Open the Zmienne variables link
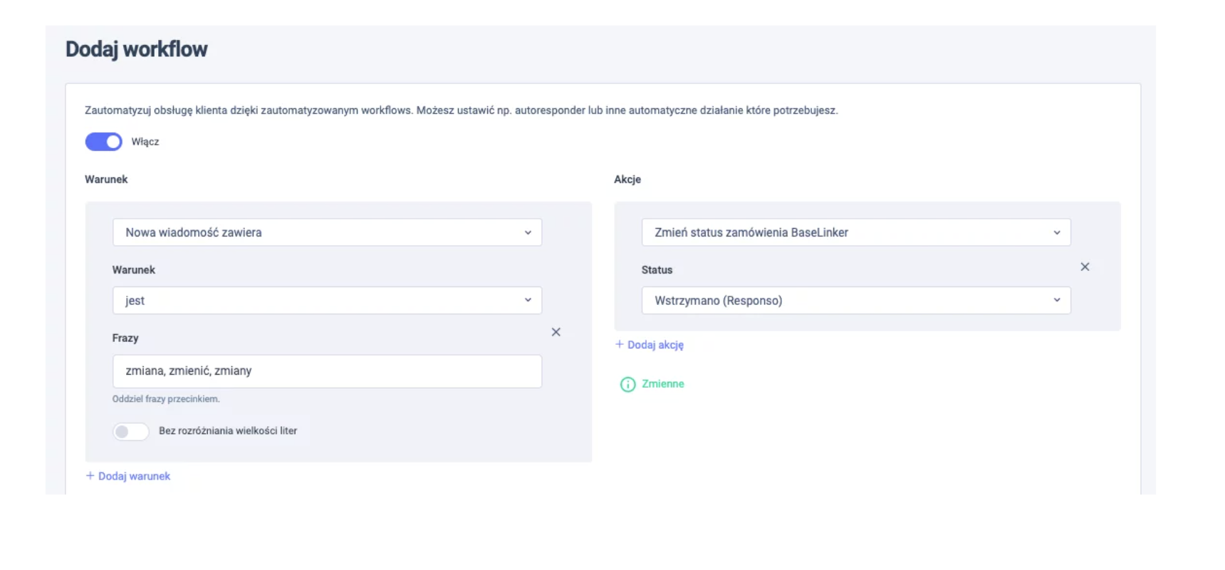This screenshot has width=1225, height=570. [x=662, y=384]
